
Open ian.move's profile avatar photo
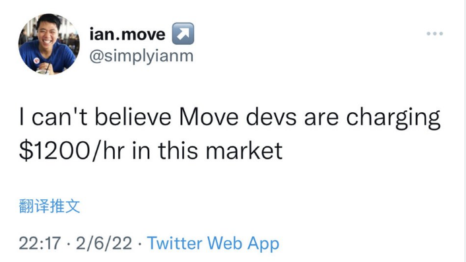coord(49,44)
